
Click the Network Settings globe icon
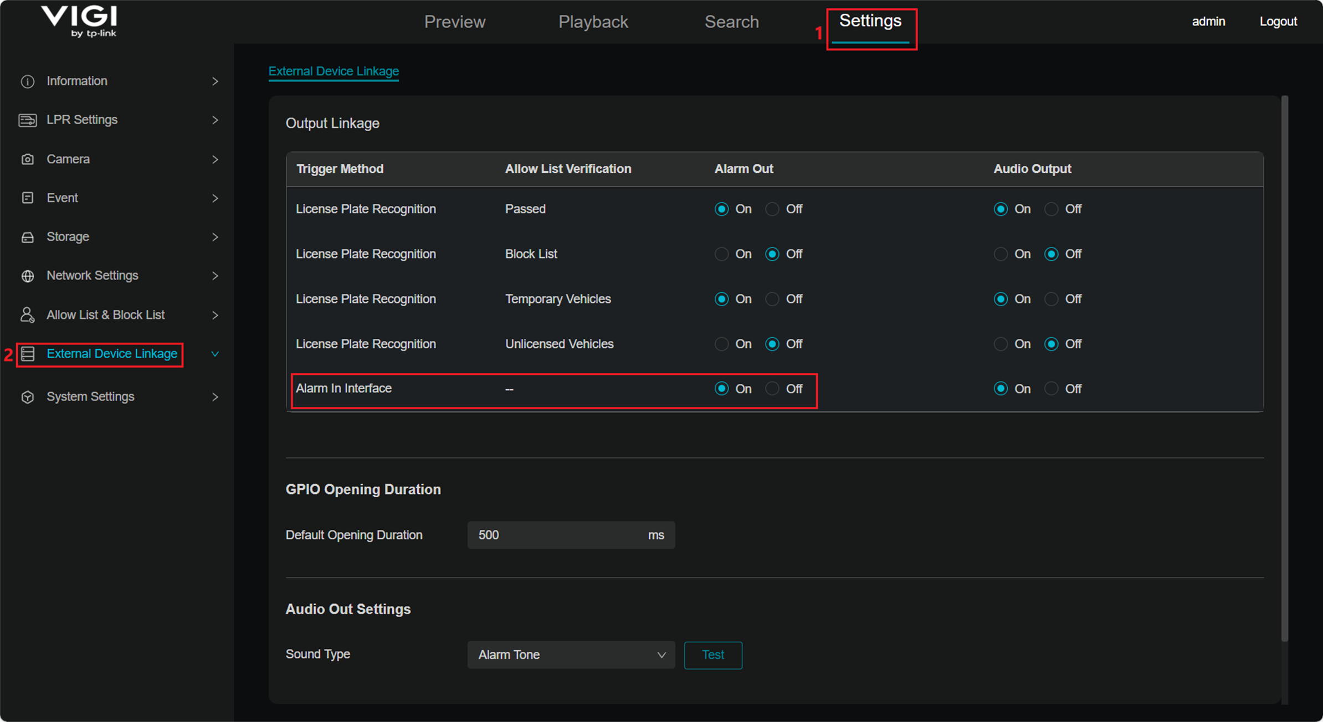pos(27,276)
